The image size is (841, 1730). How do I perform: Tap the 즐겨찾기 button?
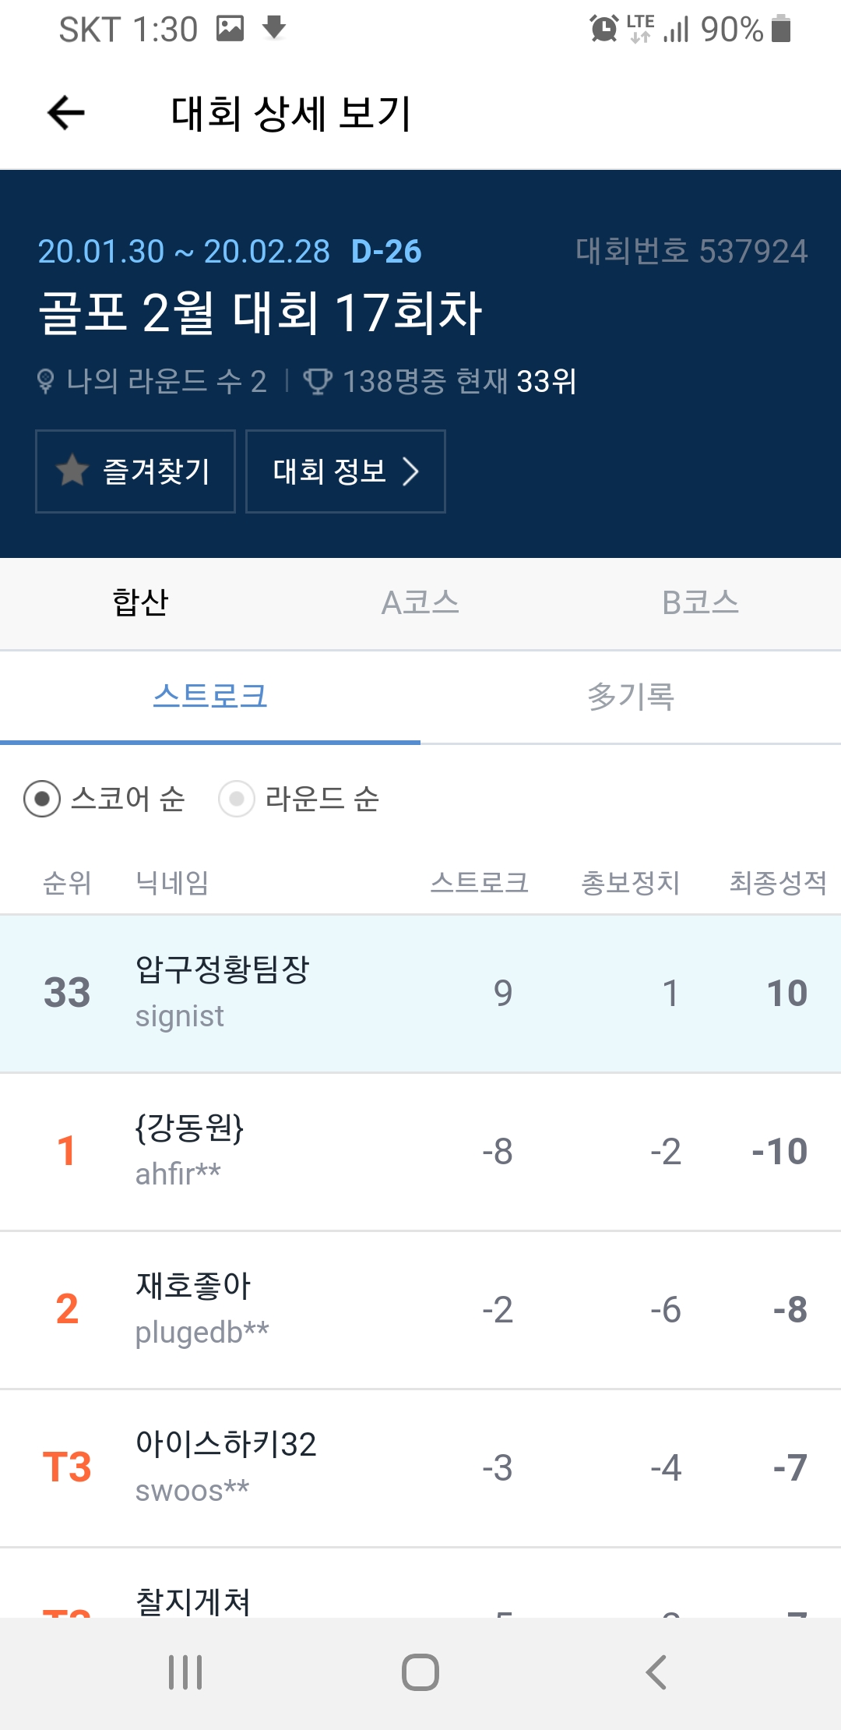click(135, 471)
